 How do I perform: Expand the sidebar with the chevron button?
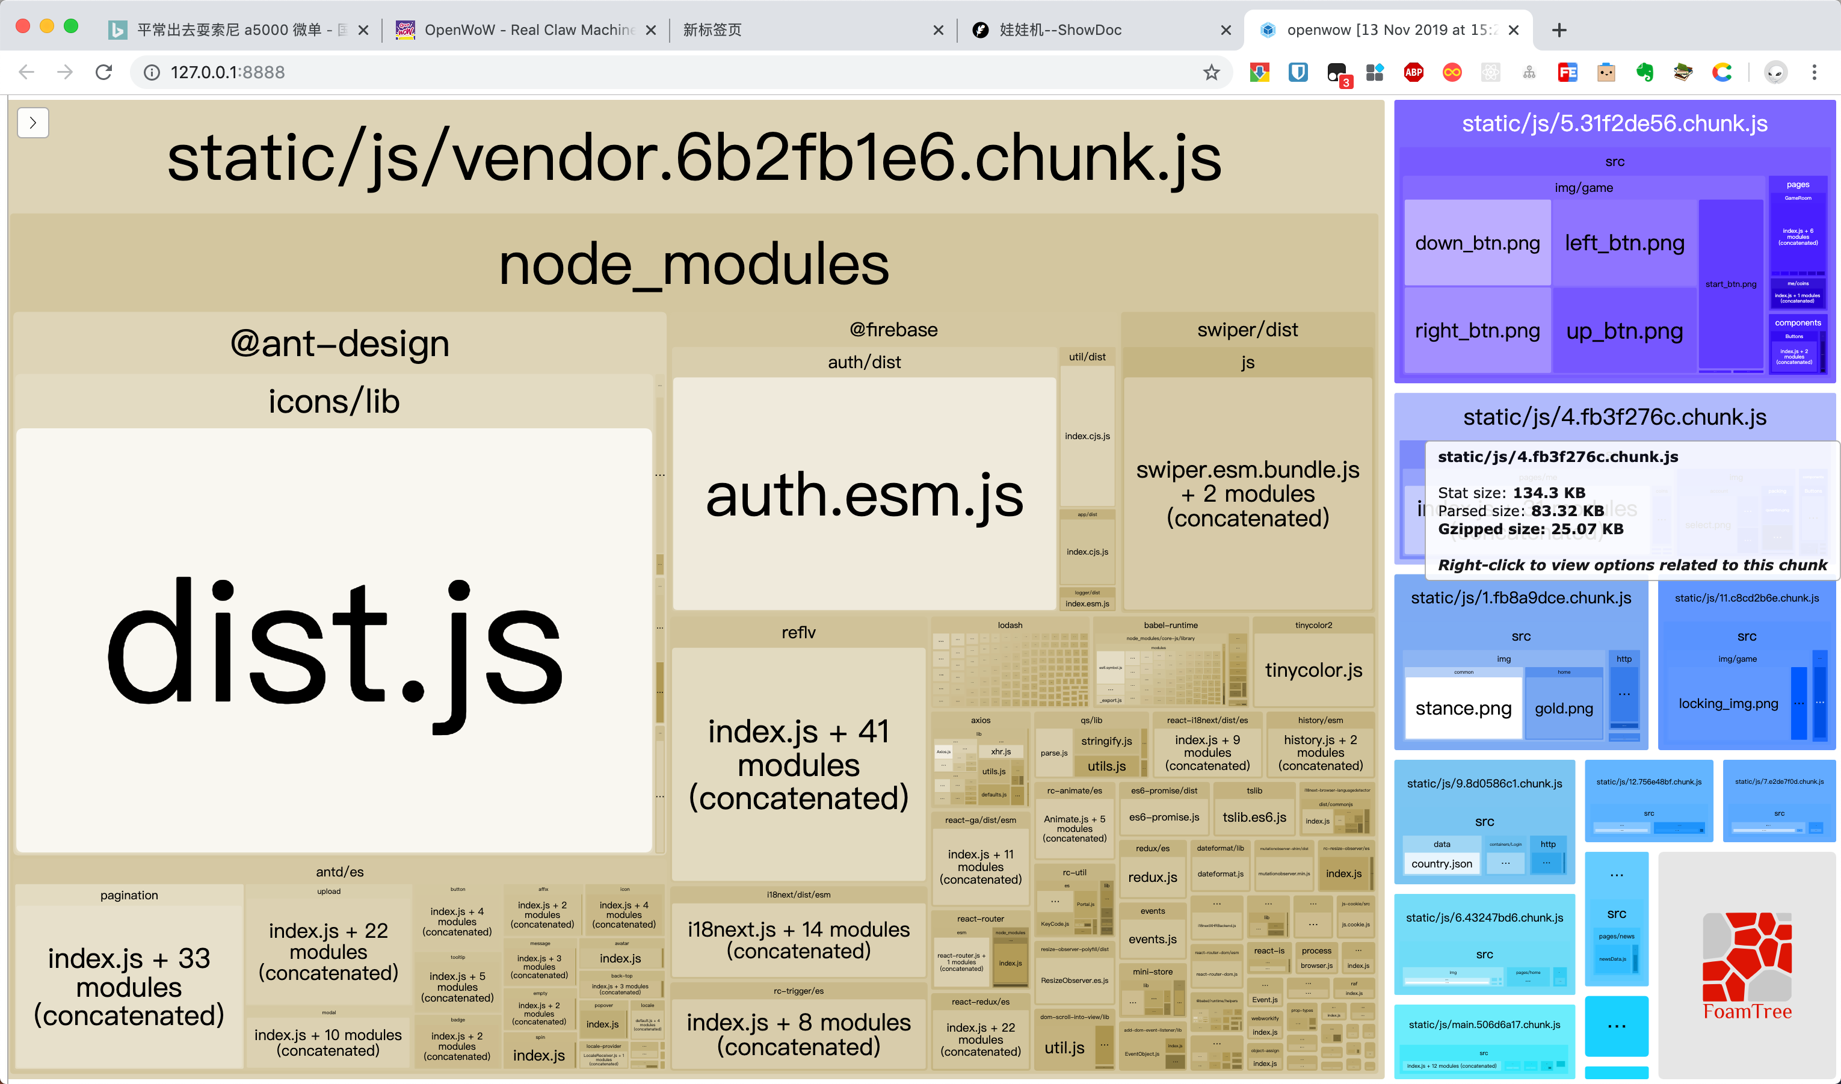coord(33,123)
